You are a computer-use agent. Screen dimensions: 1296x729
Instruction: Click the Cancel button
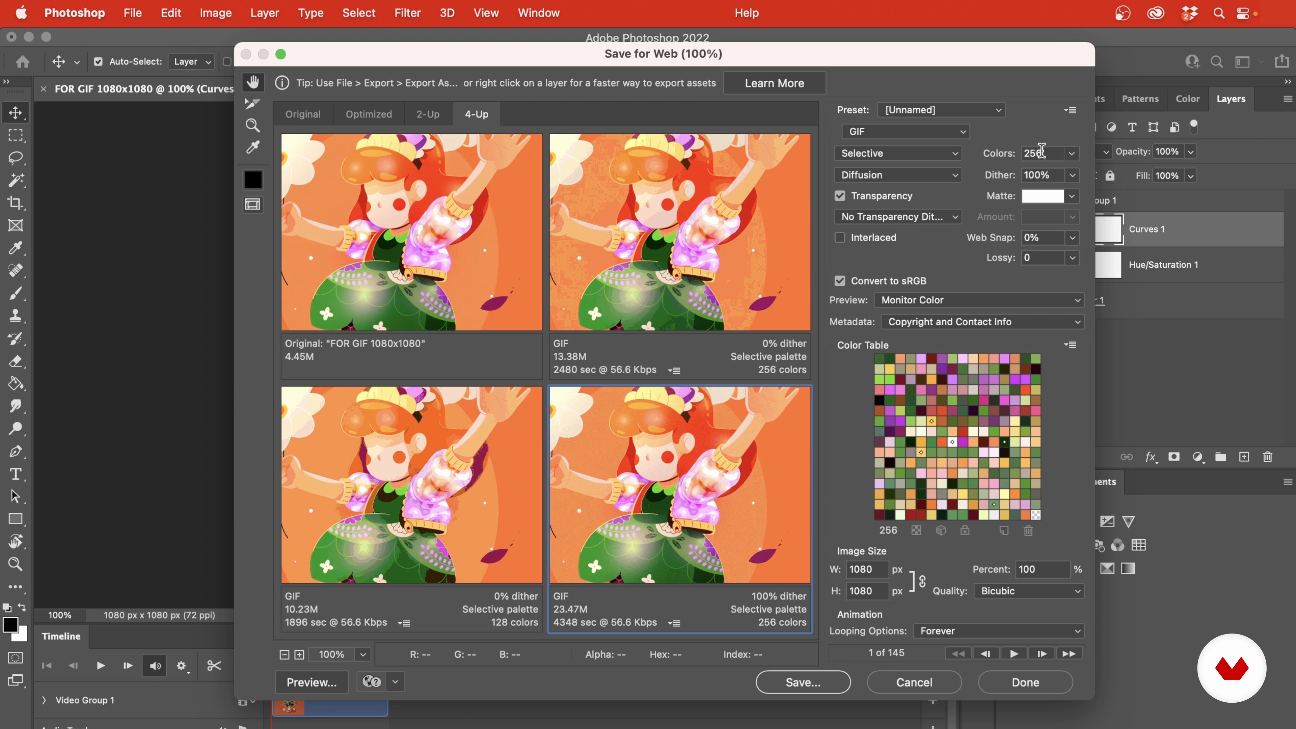point(914,682)
